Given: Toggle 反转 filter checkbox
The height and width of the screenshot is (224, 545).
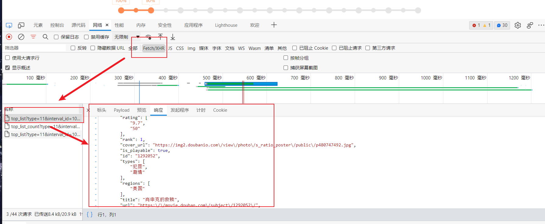Looking at the screenshot, I should tap(73, 48).
